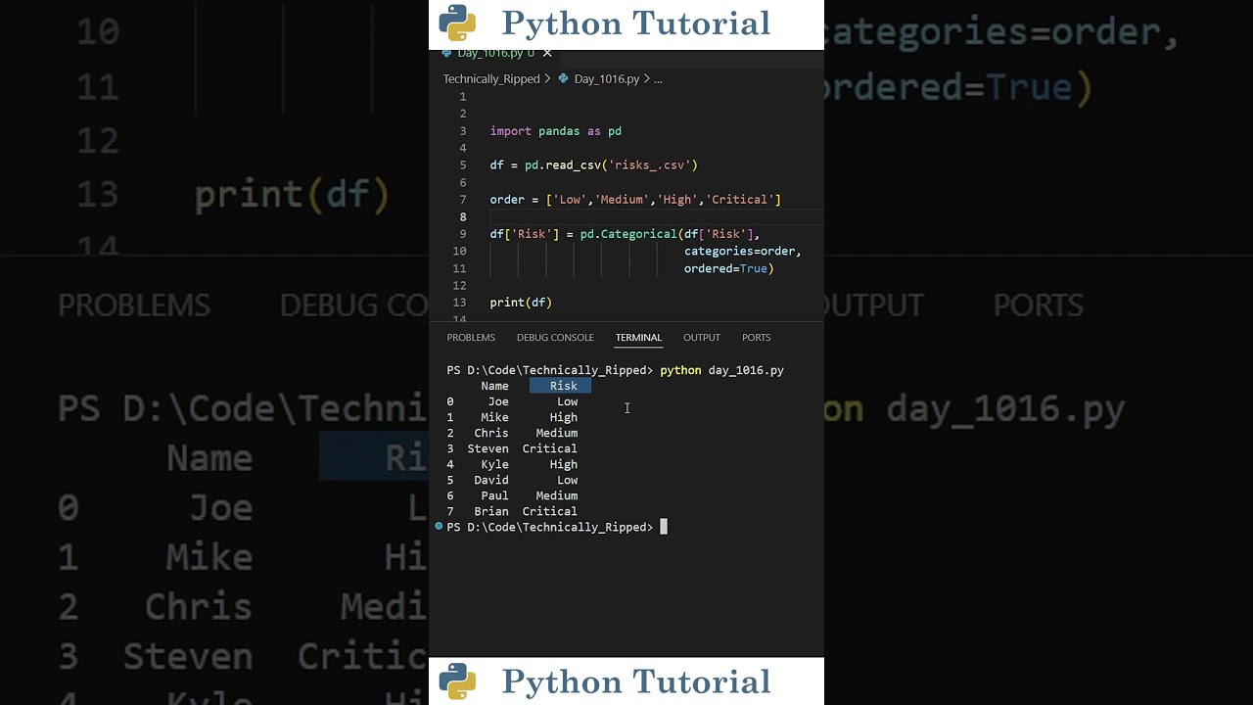
Task: Click the pd.read_csv('risks_.csv') line
Action: pyautogui.click(x=594, y=165)
